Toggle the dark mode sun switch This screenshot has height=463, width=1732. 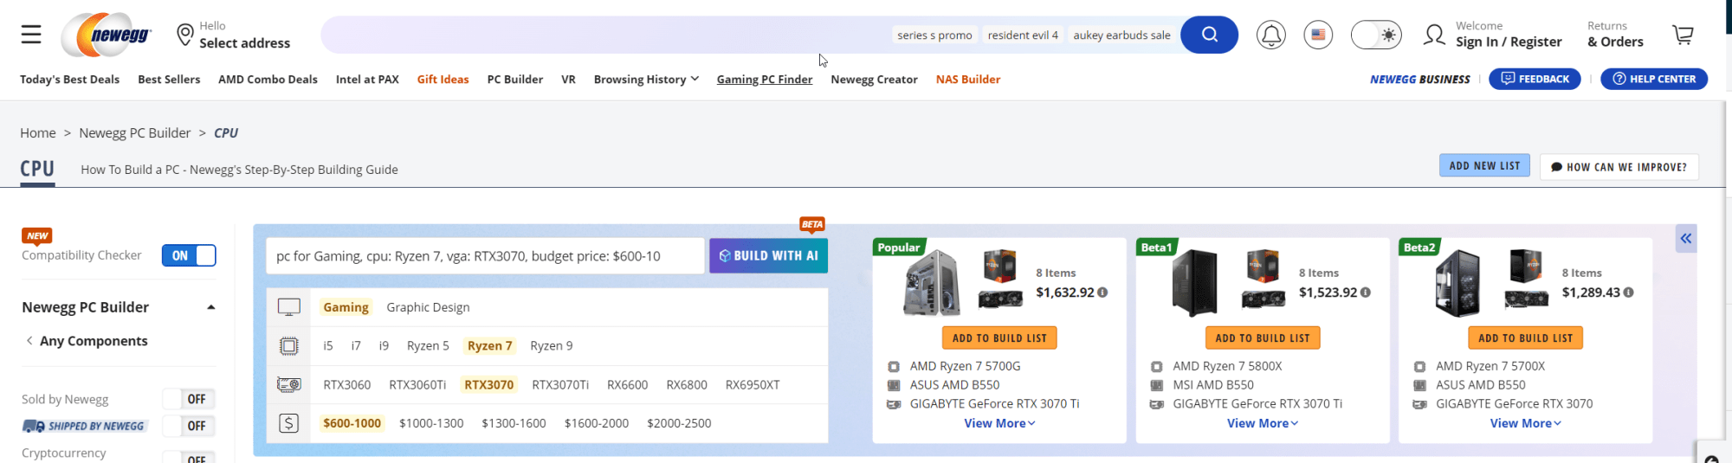[x=1376, y=35]
